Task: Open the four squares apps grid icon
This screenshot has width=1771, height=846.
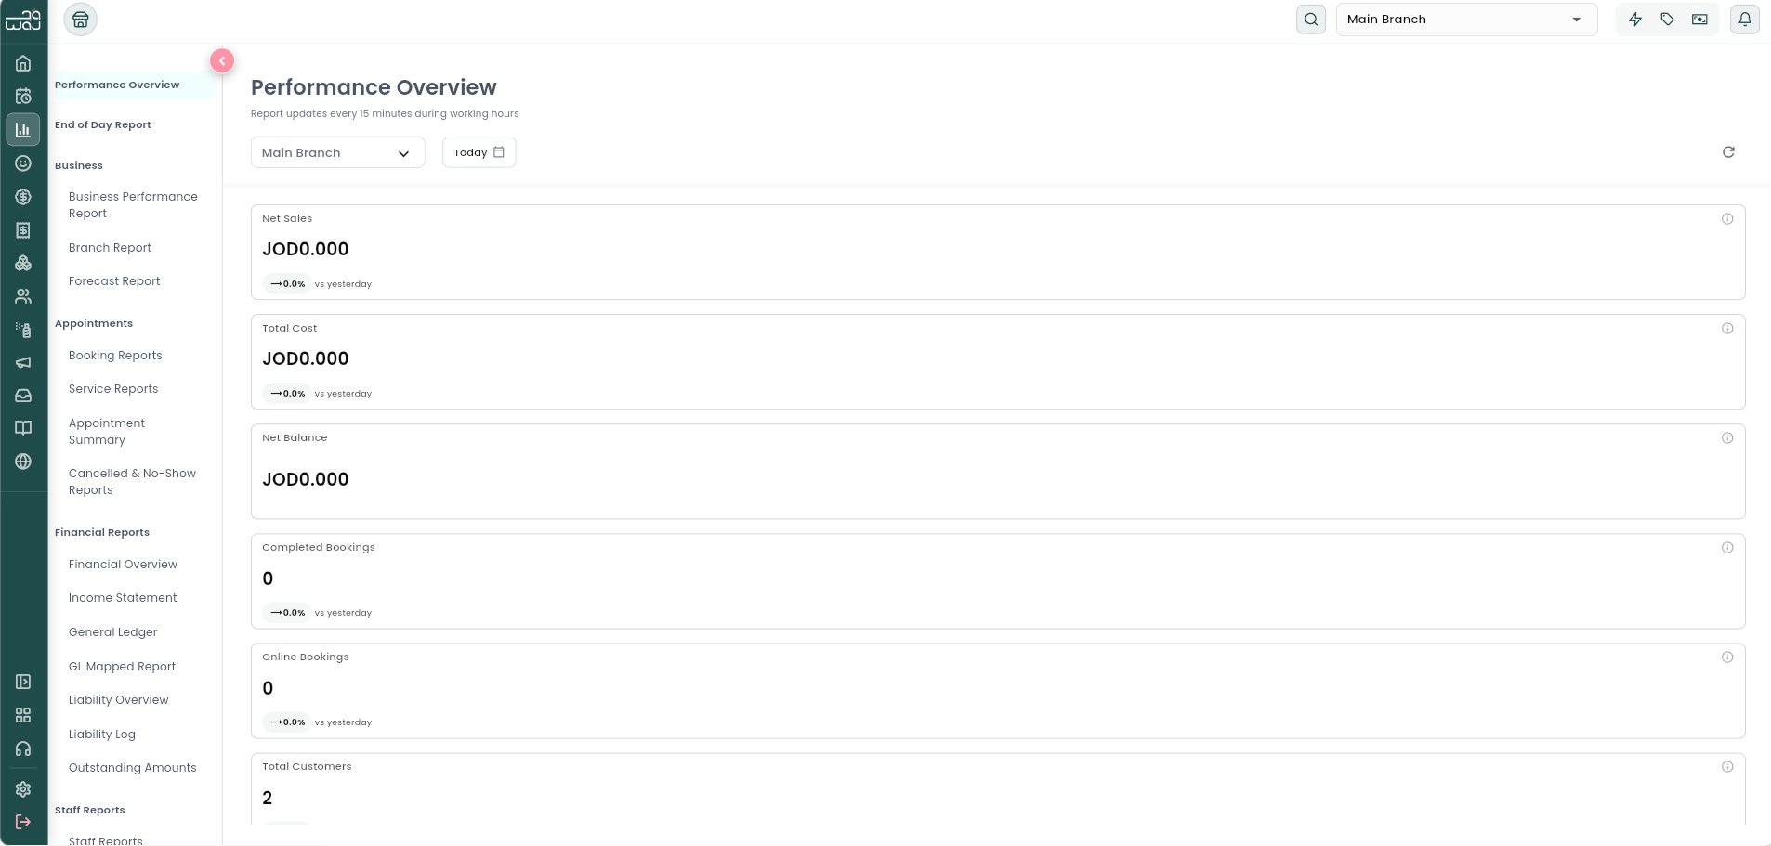Action: (x=23, y=715)
